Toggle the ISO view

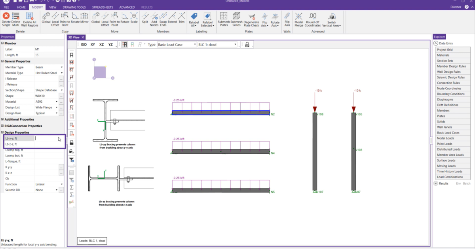83,44
